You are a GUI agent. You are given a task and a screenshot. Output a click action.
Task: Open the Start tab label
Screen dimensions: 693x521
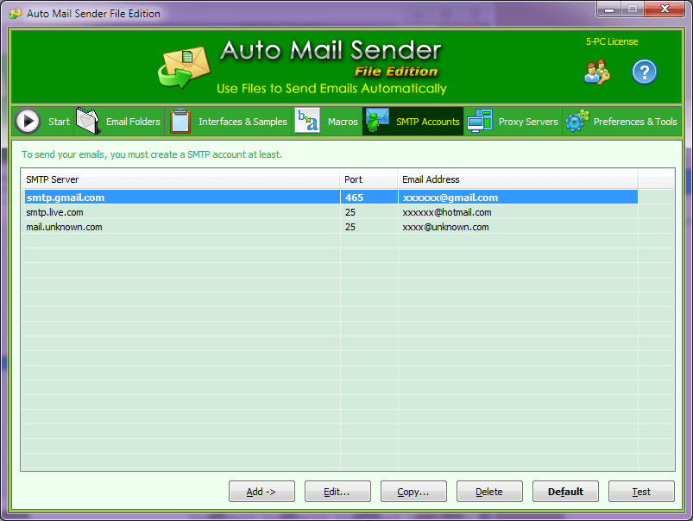pos(59,122)
